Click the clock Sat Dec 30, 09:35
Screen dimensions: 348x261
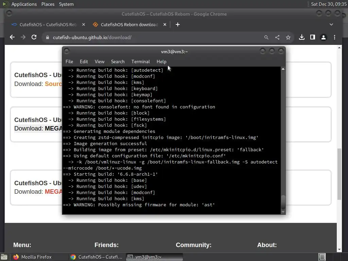(329, 4)
